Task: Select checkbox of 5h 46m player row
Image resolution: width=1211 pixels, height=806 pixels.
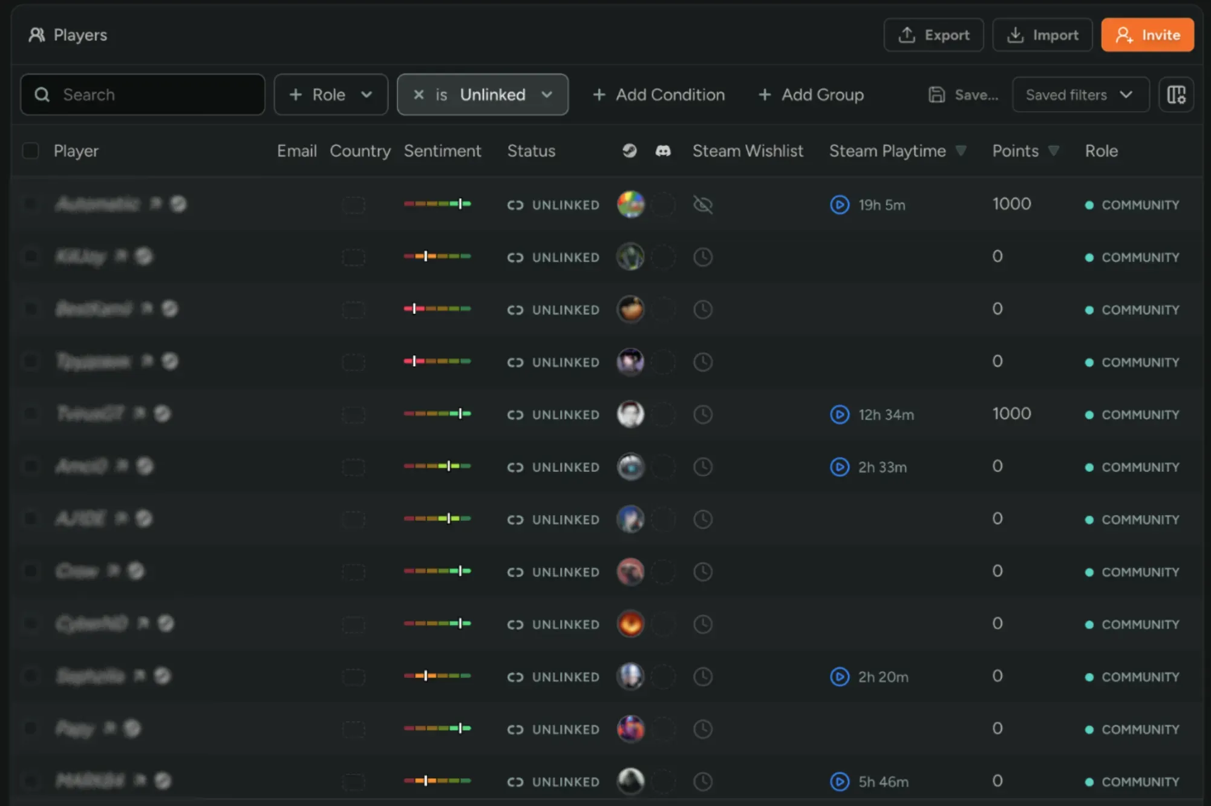Action: [x=30, y=781]
